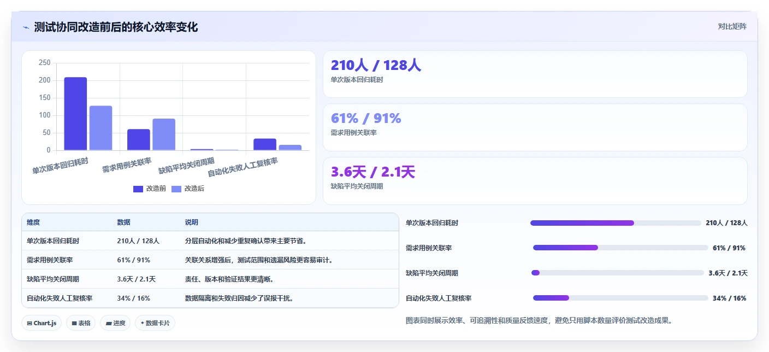This screenshot has height=352, width=769.
Task: Click table cell 需求用例关联率
Action: 50,260
